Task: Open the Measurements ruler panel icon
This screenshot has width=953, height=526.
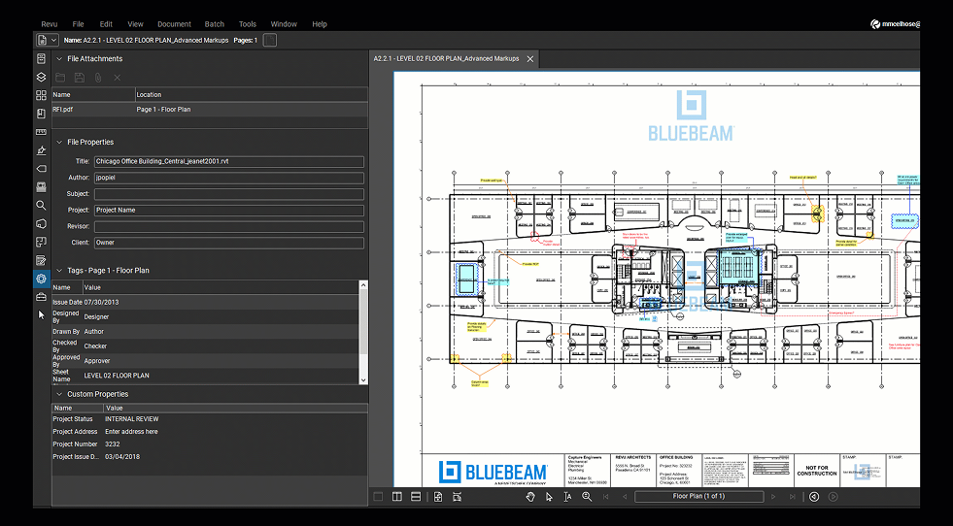Action: click(42, 132)
